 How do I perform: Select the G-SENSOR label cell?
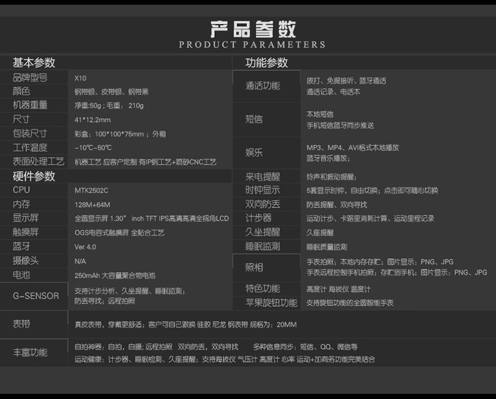[x=36, y=296]
